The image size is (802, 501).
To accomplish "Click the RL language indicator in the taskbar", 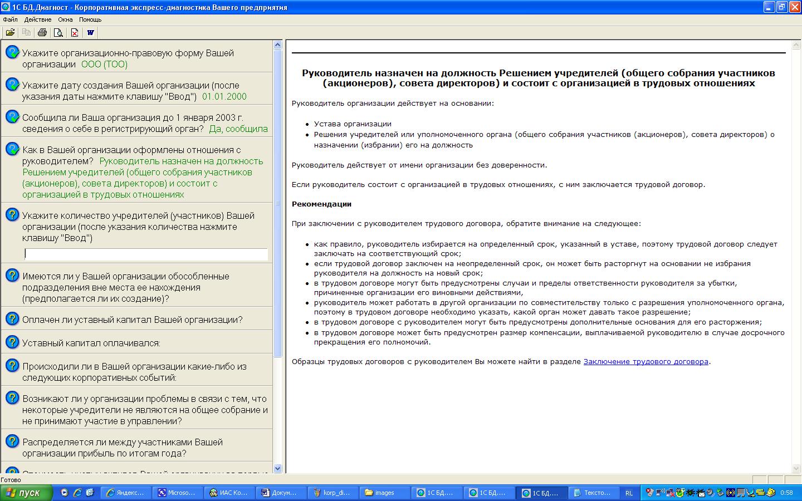I will [x=629, y=493].
